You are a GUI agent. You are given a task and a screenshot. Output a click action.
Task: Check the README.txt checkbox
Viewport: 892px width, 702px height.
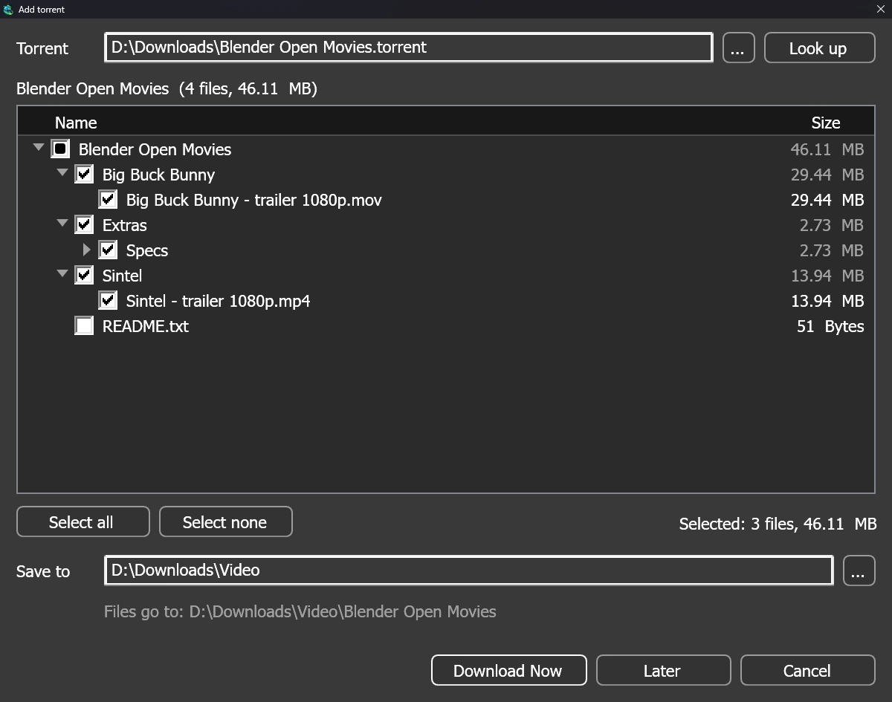84,326
